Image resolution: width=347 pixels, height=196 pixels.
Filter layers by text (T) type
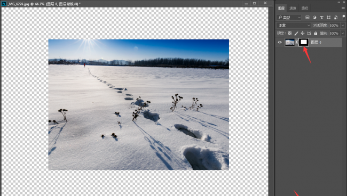click(x=321, y=17)
